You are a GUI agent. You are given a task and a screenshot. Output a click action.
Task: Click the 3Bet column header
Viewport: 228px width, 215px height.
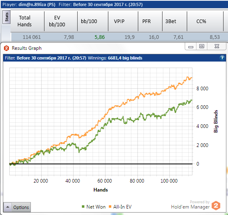pos(175,21)
